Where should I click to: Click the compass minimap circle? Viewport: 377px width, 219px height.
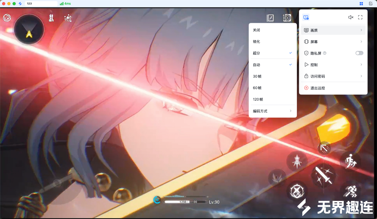[x=29, y=29]
